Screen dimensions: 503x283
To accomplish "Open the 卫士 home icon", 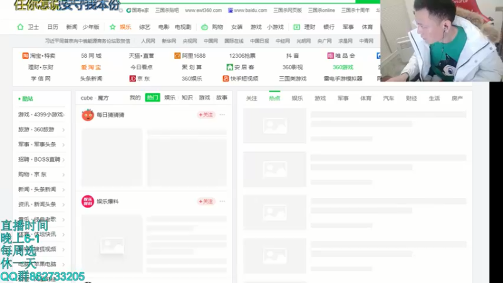I will 20,27.
